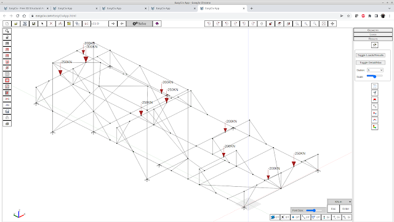The width and height of the screenshot is (394, 222).
Task: Toggle the first bottom display switch showing OFF
Action: click(275, 217)
